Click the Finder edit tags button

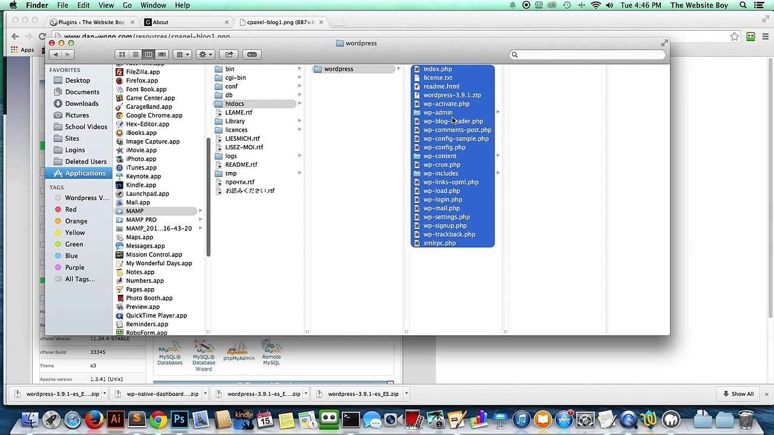pos(252,54)
